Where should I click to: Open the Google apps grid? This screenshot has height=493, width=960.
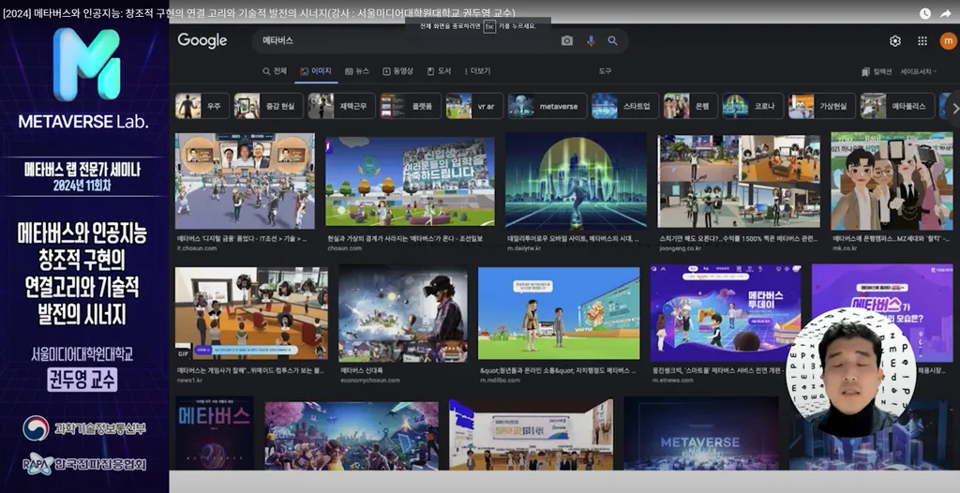[x=922, y=41]
